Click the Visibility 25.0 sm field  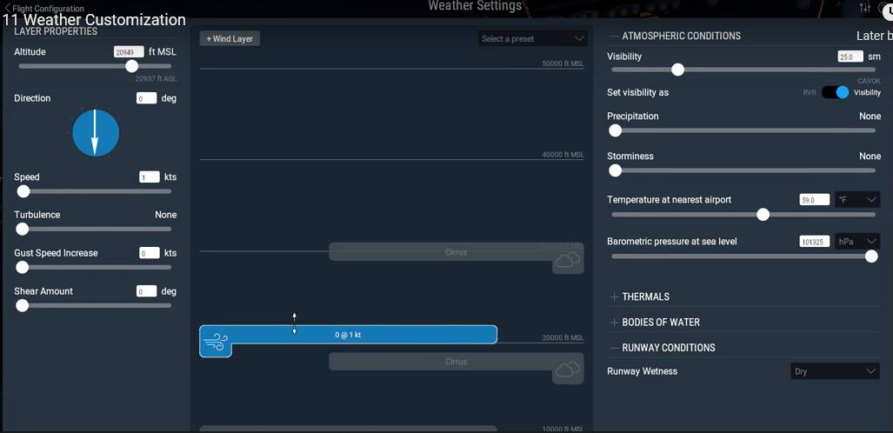coord(851,57)
